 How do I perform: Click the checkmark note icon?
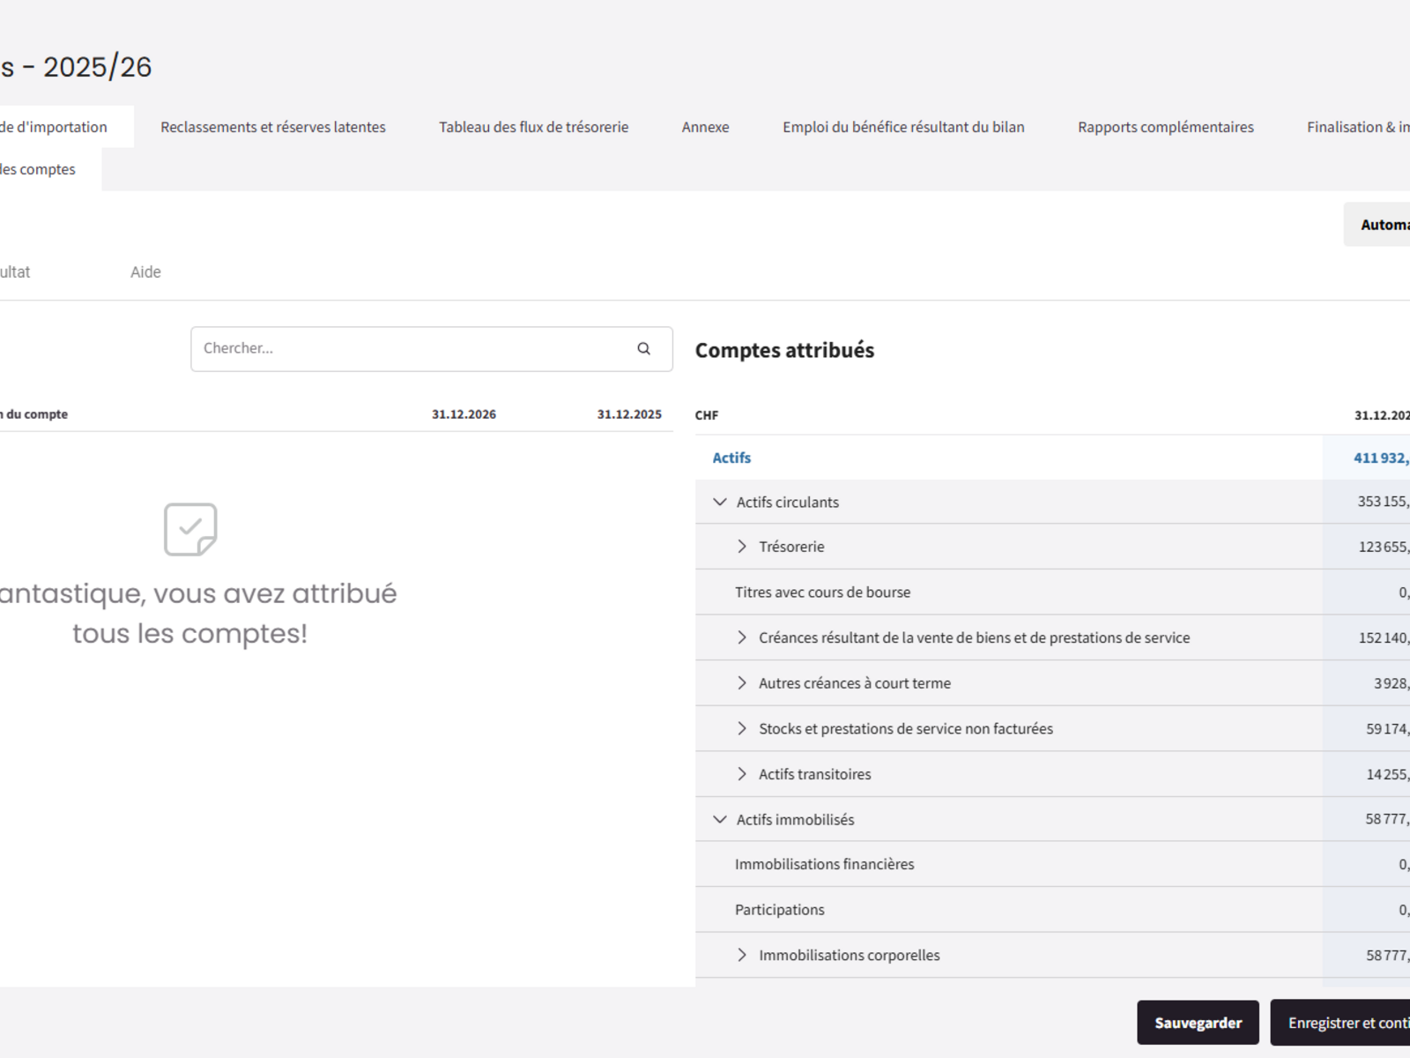(x=190, y=529)
